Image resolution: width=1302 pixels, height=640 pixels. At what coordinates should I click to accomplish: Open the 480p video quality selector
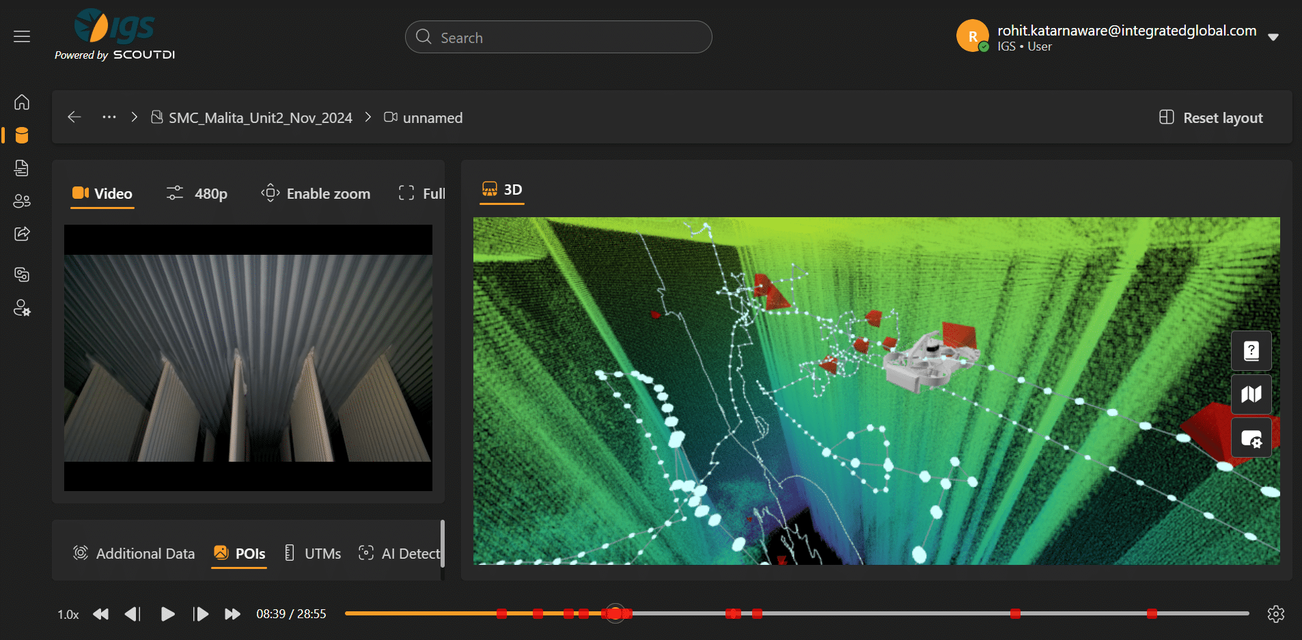197,194
